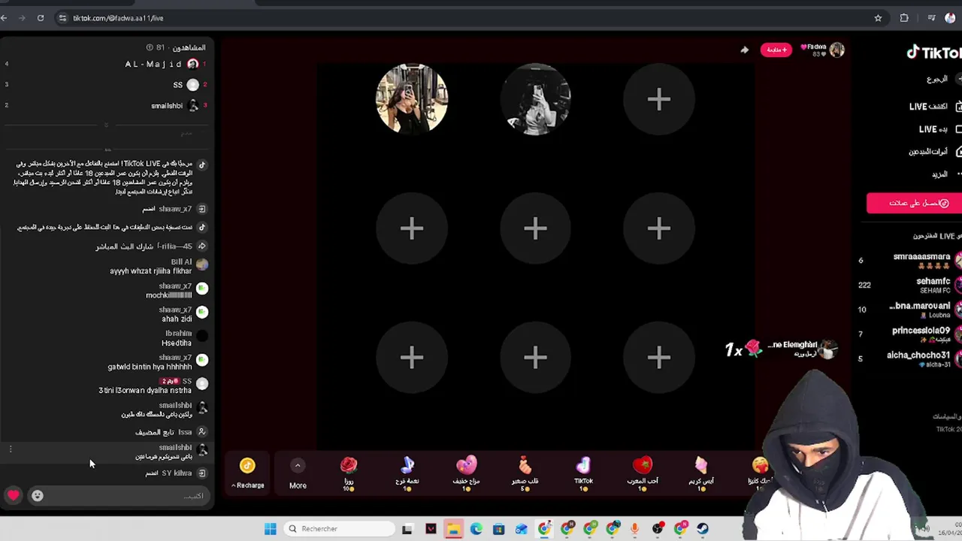Open TikTok logo home link
Viewport: 962px width, 541px height.
click(x=933, y=53)
